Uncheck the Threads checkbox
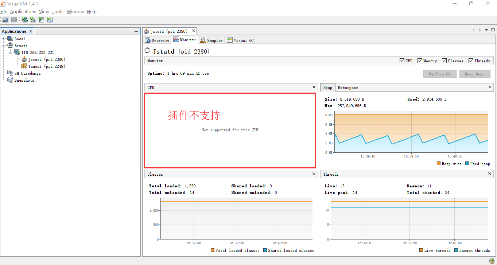 [x=471, y=61]
